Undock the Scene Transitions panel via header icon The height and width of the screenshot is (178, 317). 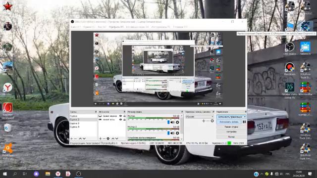pos(213,112)
